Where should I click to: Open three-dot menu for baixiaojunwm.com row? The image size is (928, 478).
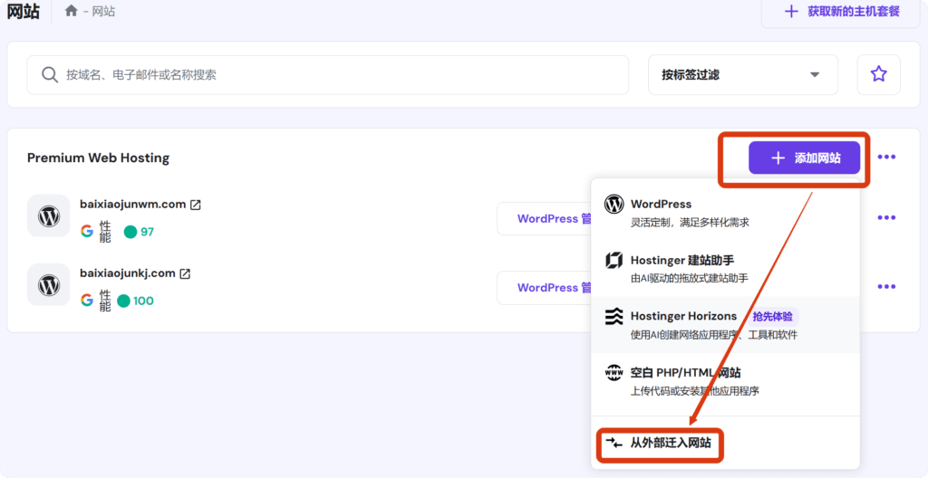886,218
